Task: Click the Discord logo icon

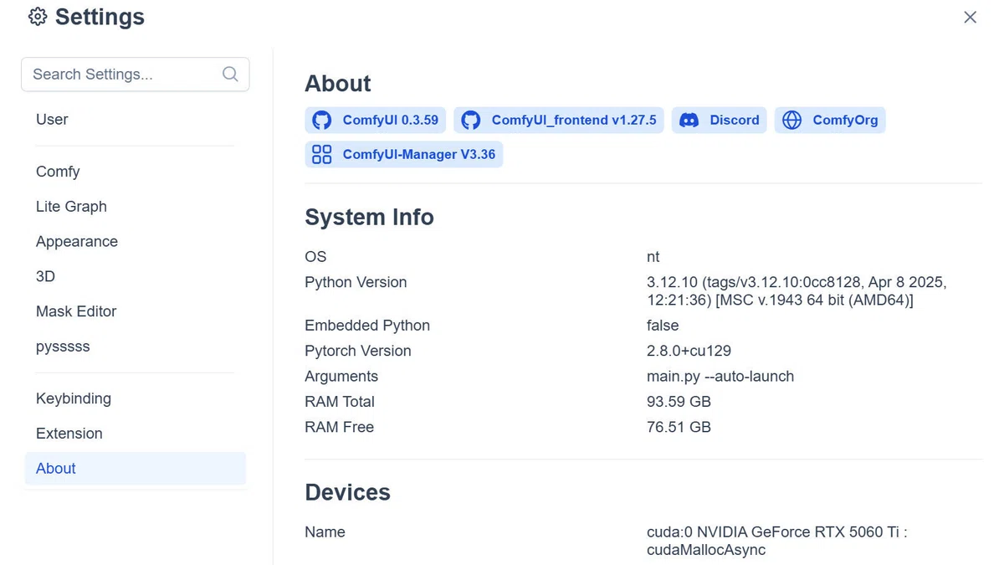Action: (689, 121)
